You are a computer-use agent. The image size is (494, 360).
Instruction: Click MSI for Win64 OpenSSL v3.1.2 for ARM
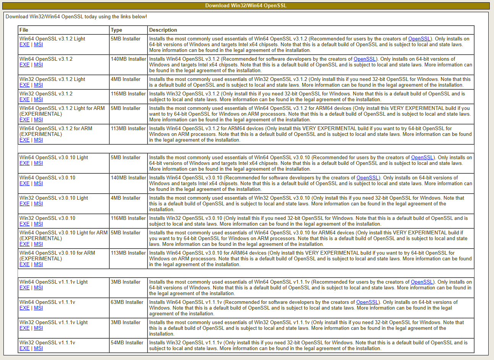tap(38, 140)
